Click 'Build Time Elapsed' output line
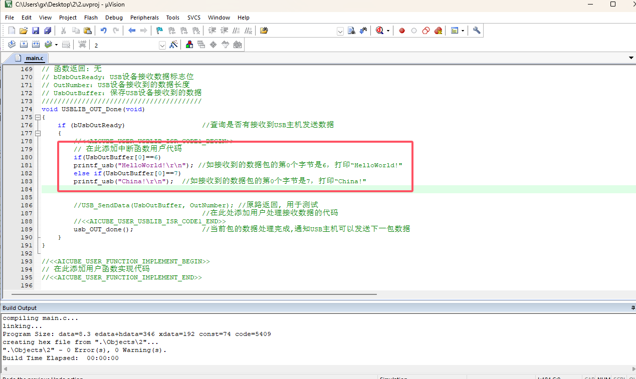This screenshot has height=379, width=636. (61, 358)
